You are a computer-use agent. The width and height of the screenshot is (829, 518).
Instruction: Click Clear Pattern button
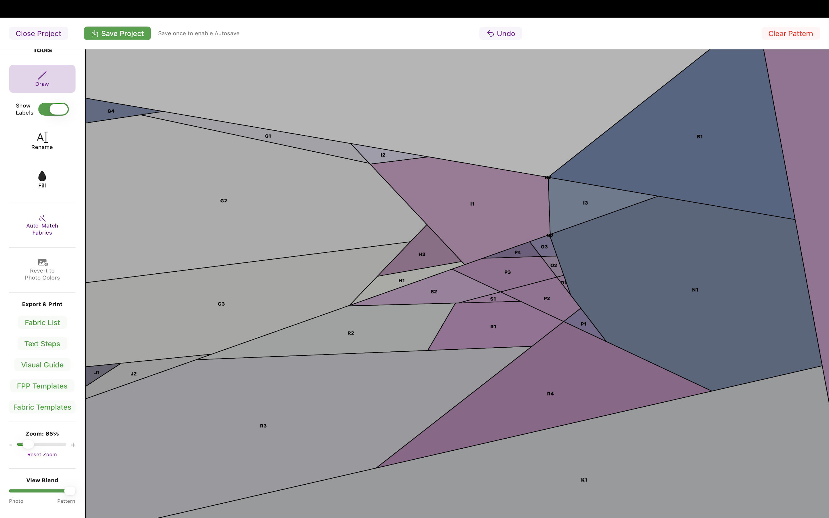[x=790, y=34]
